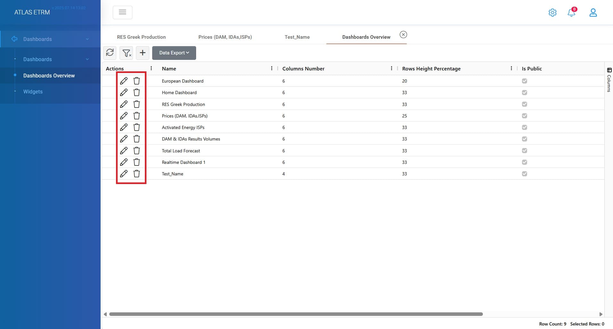Switch to the Test_Name tab

(297, 37)
